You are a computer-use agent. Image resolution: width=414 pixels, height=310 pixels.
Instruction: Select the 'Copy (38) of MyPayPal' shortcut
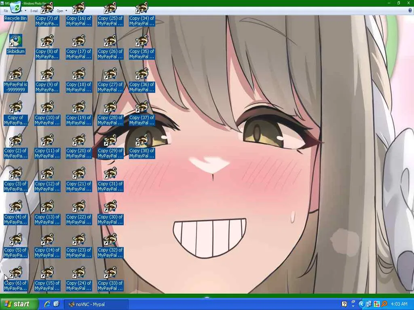click(142, 146)
